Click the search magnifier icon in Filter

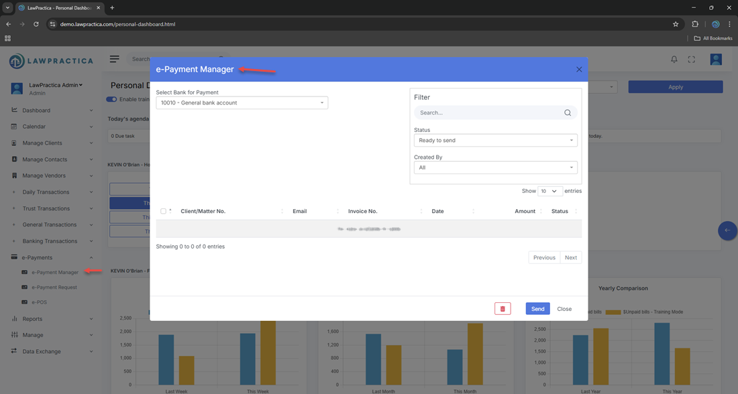(568, 113)
